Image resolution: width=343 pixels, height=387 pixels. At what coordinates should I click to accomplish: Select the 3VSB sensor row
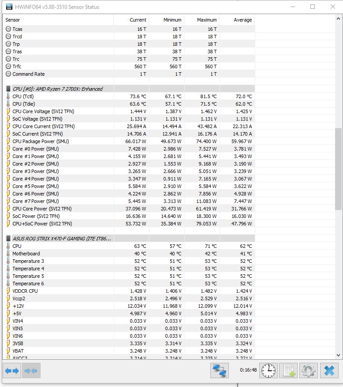pyautogui.click(x=129, y=343)
